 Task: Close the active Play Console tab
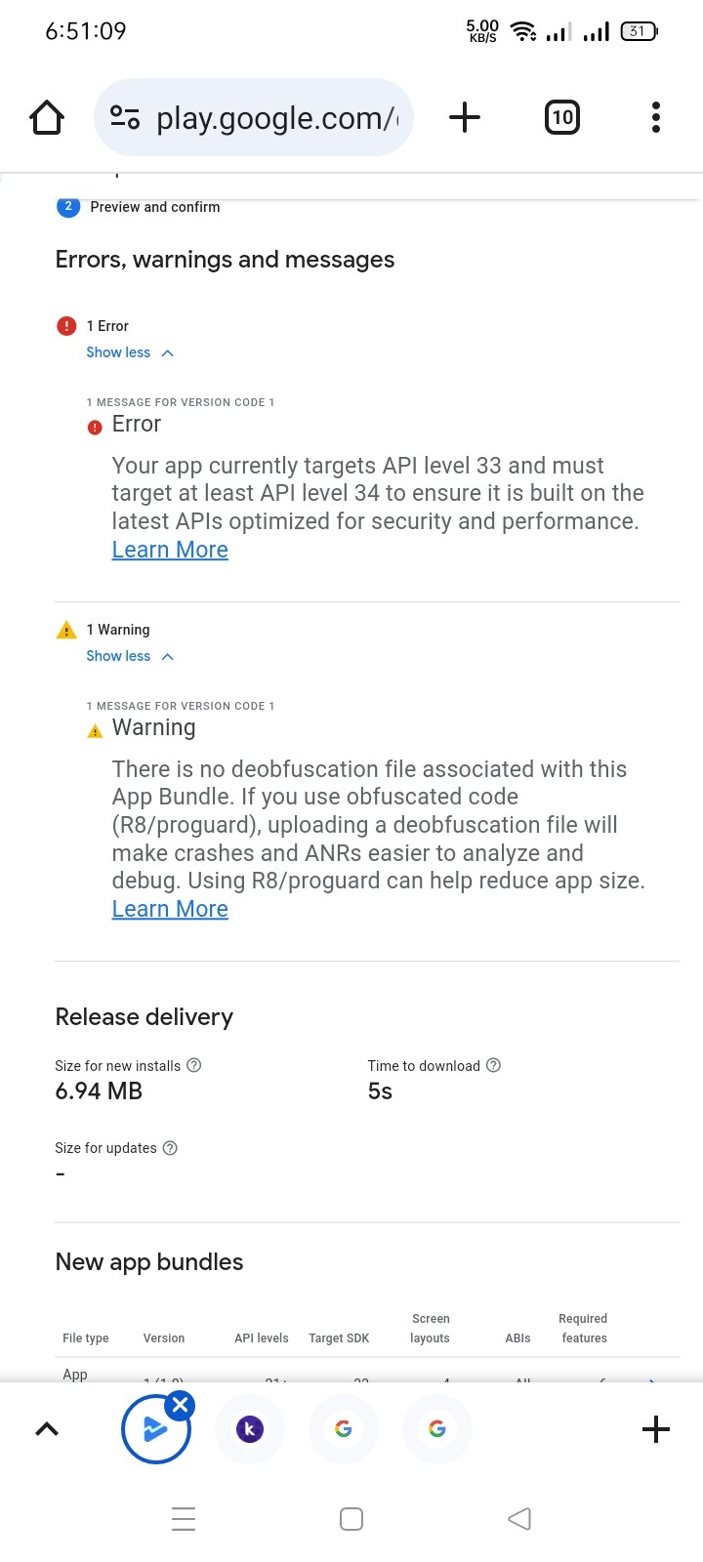click(181, 1406)
